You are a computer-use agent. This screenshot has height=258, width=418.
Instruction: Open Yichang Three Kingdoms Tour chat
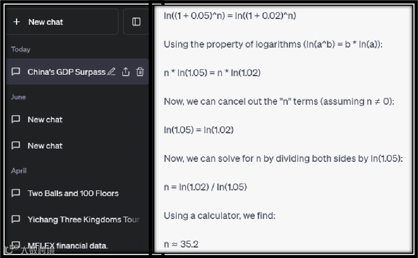pos(83,219)
